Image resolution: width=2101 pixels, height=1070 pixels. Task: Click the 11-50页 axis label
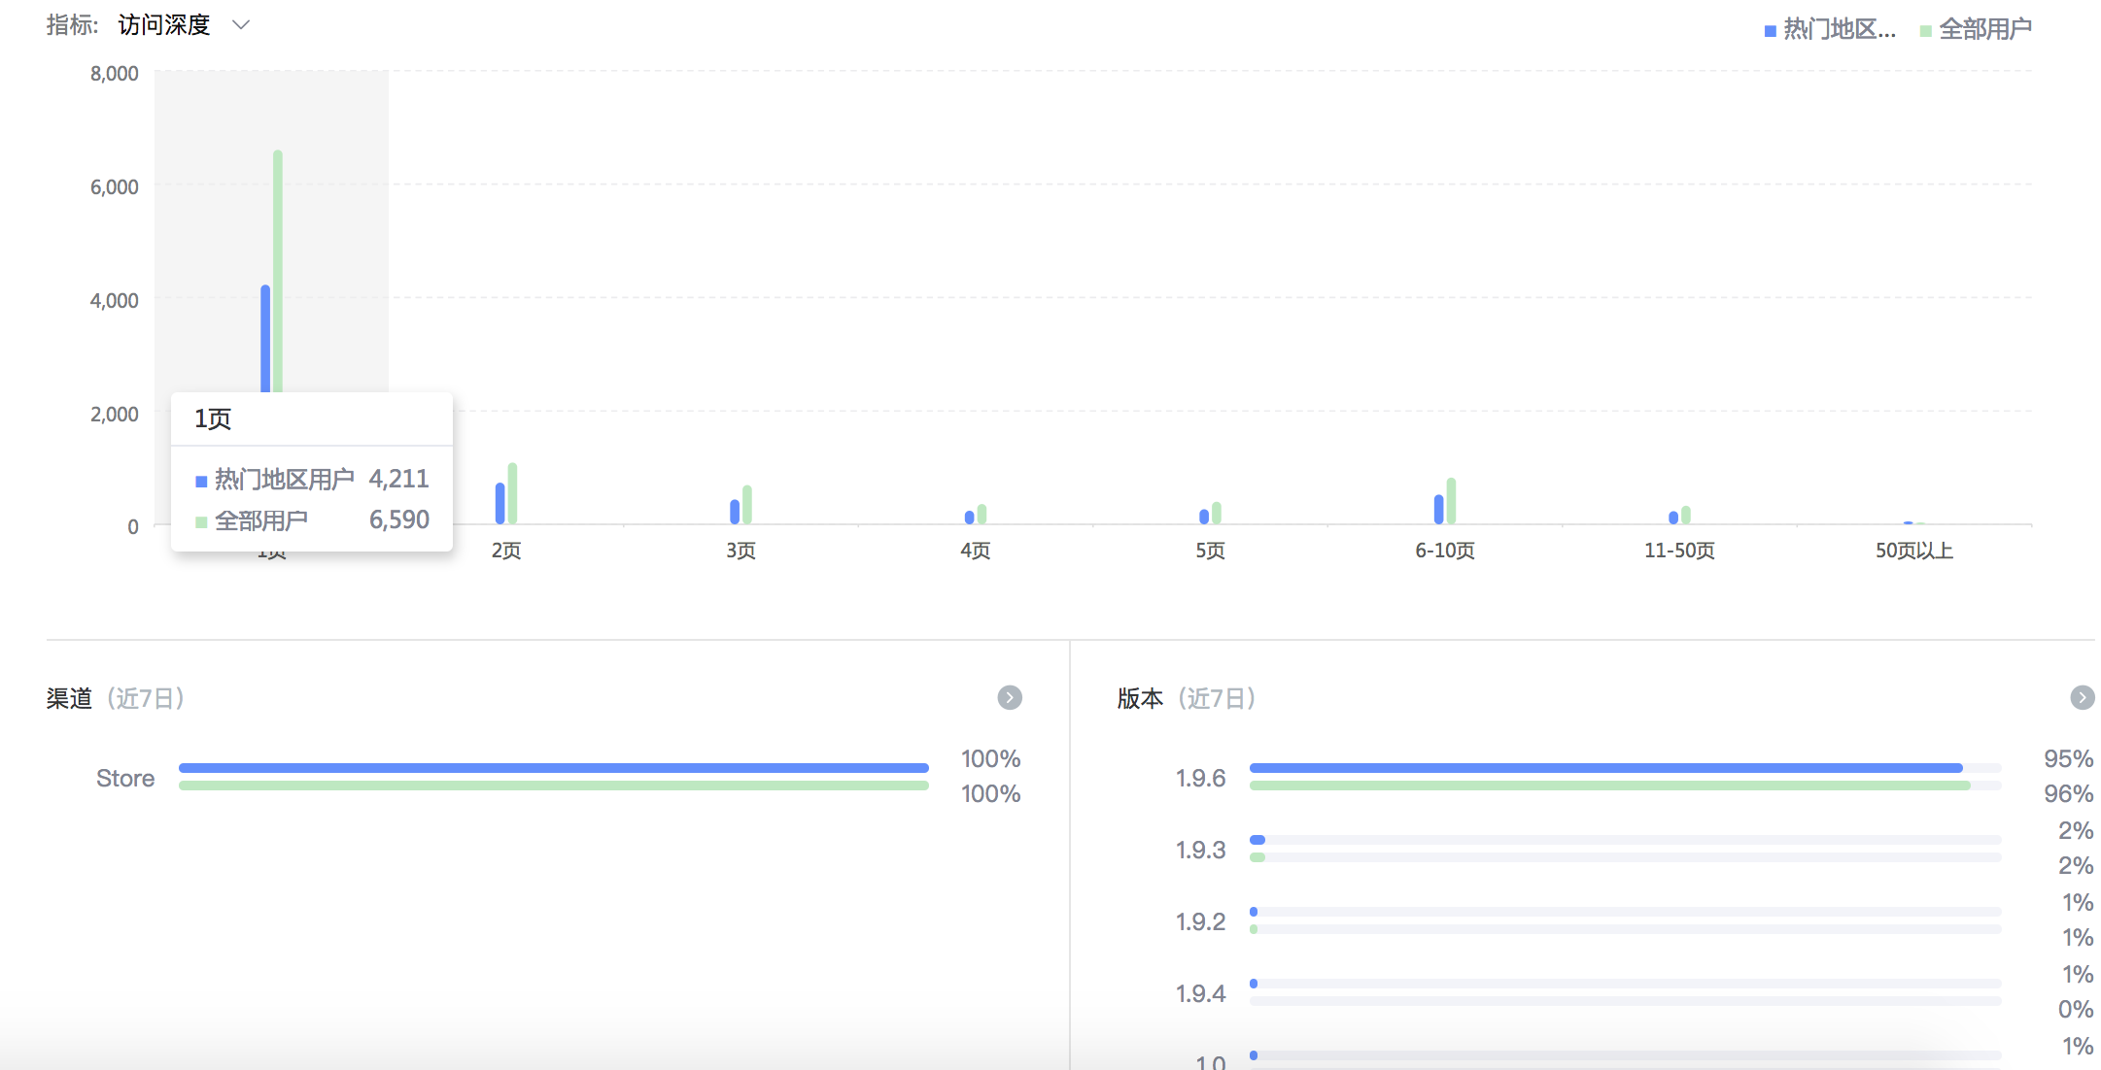(x=1679, y=551)
